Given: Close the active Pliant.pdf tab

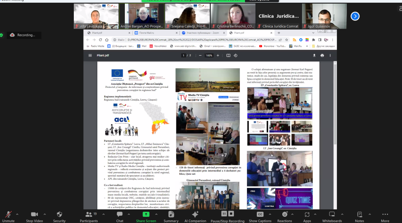Looking at the screenshot, I should coord(271,33).
